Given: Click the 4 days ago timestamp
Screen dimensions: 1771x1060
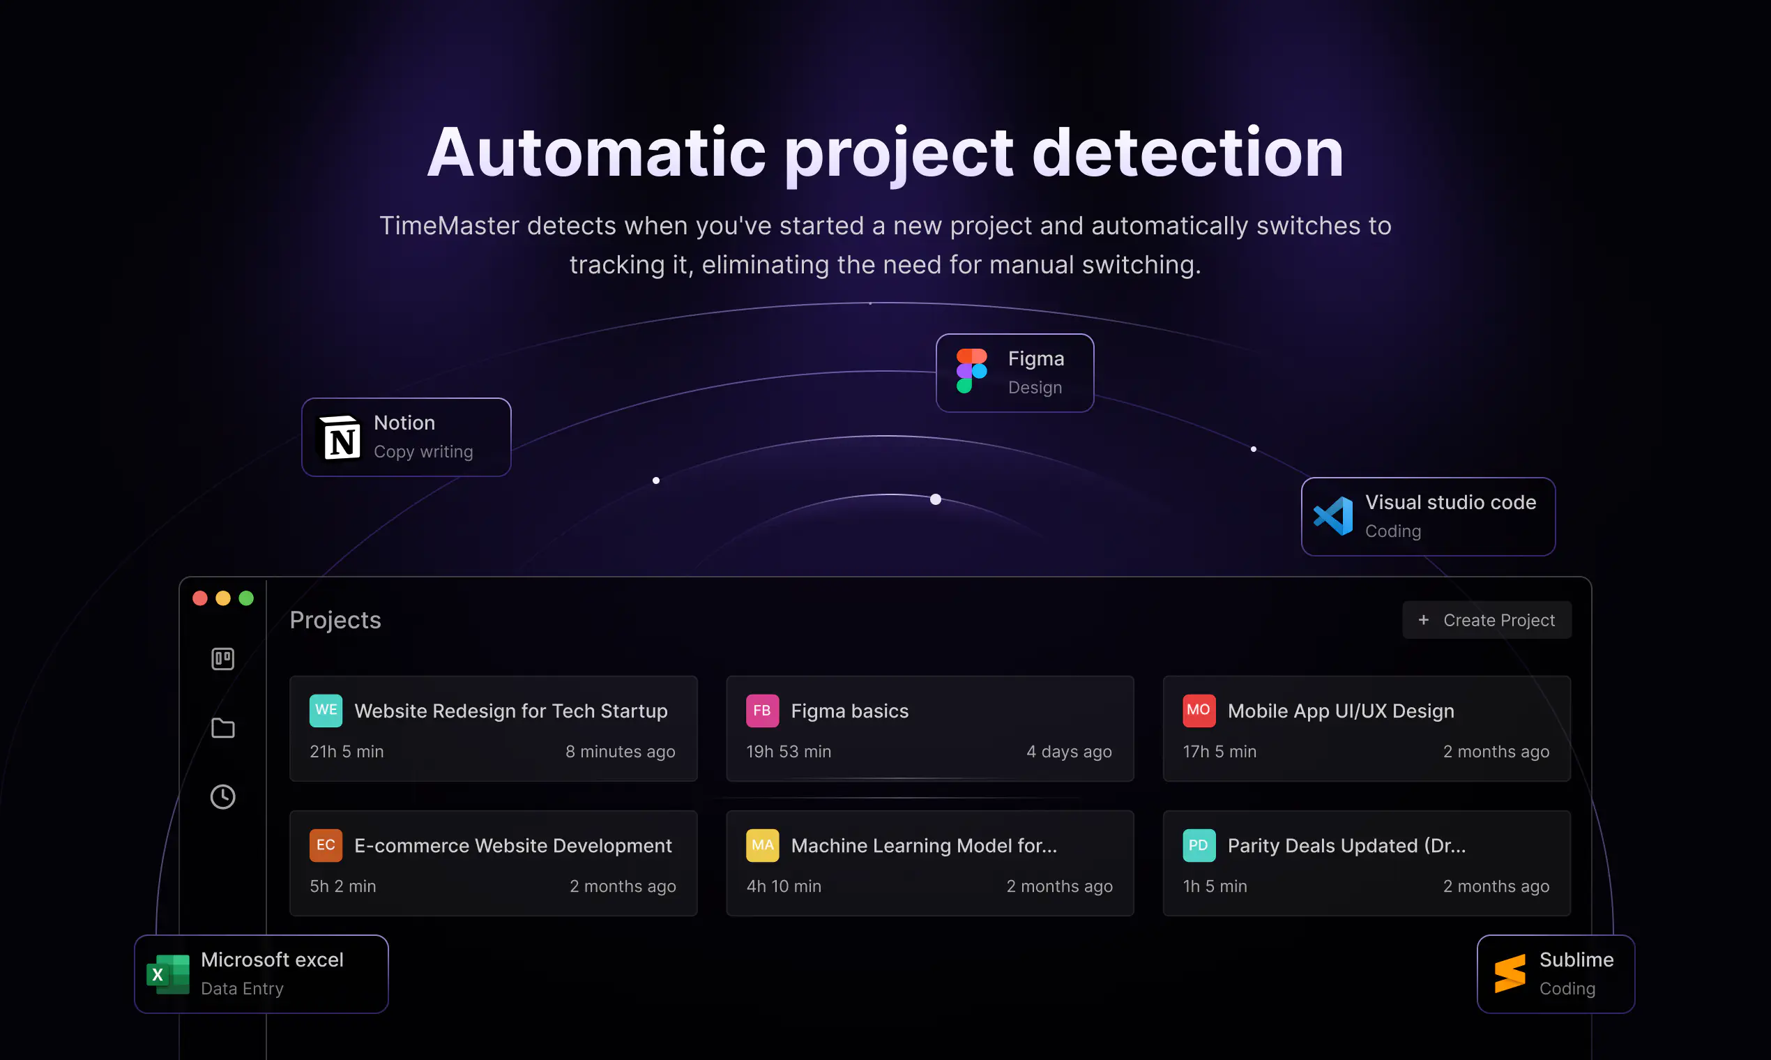Looking at the screenshot, I should click(x=1069, y=752).
